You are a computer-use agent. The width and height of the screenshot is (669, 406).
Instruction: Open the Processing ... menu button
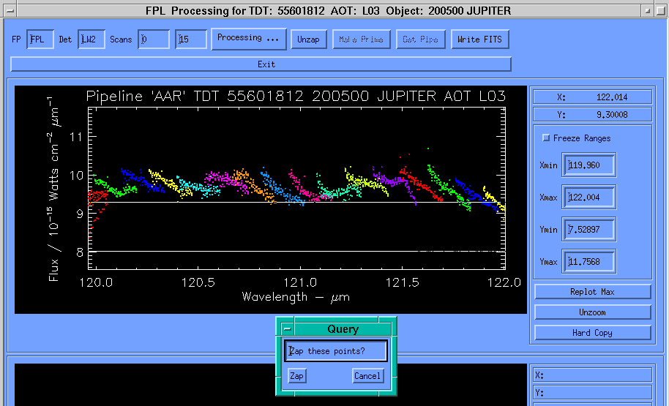248,39
